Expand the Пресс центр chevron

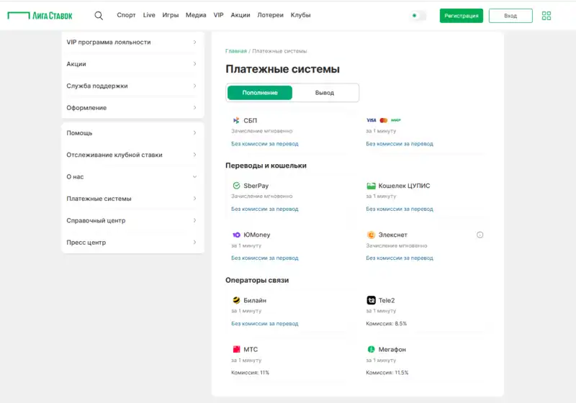pos(194,243)
